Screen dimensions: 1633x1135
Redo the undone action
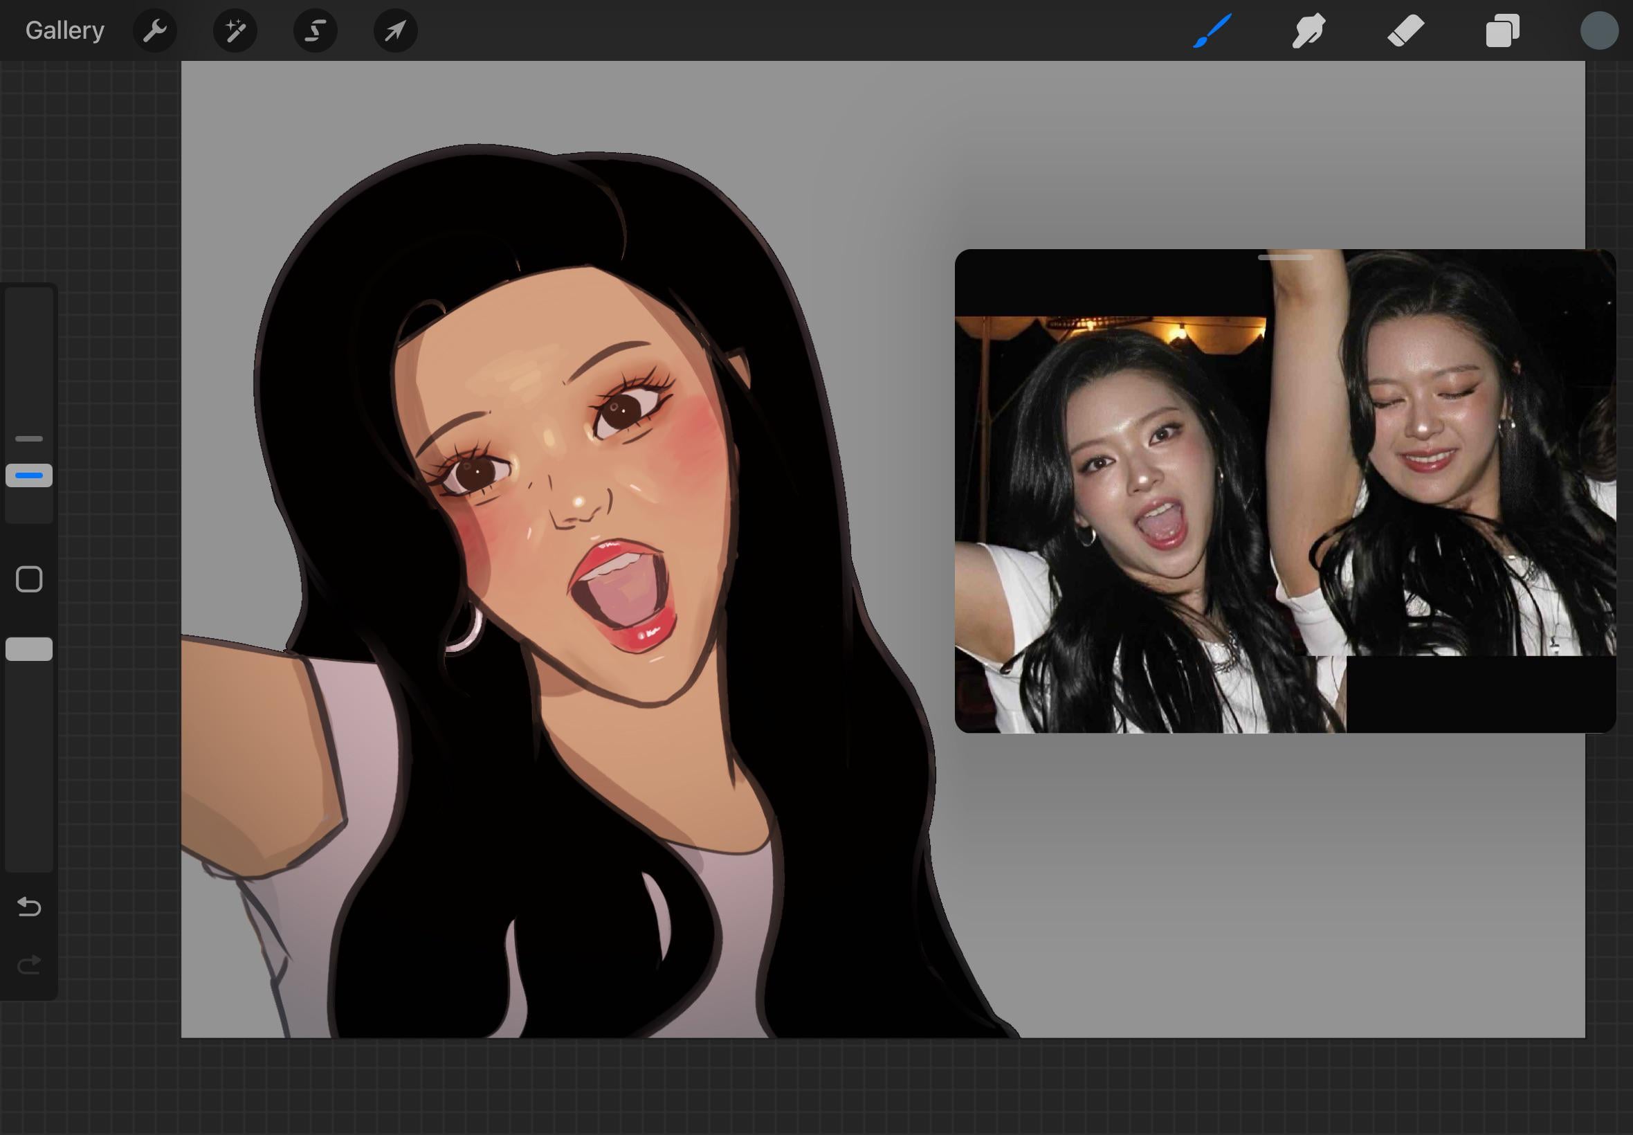(x=29, y=965)
